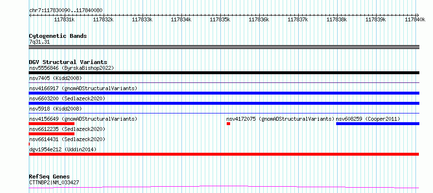This screenshot has width=433, height=193.
Task: Select the thin nsv7405 purple variant line
Action: [x=224, y=82]
